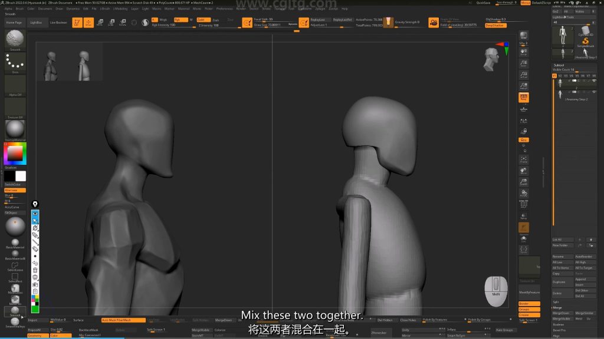604x339 pixels.
Task: Toggle the Live Boolean button
Action: coord(58,23)
